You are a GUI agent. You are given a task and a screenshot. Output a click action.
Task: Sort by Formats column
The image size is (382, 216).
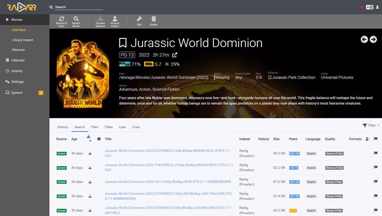pyautogui.click(x=355, y=139)
